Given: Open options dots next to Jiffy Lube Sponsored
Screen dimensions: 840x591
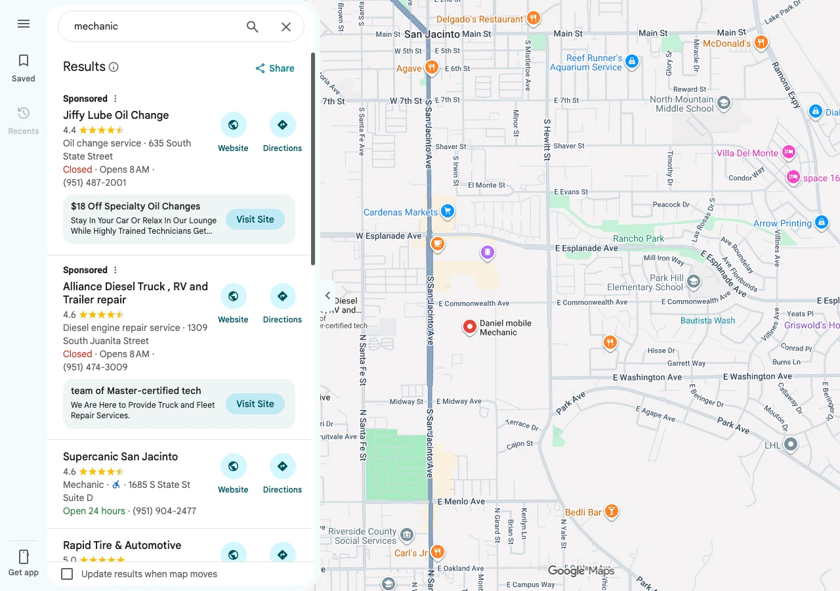Looking at the screenshot, I should pyautogui.click(x=115, y=98).
